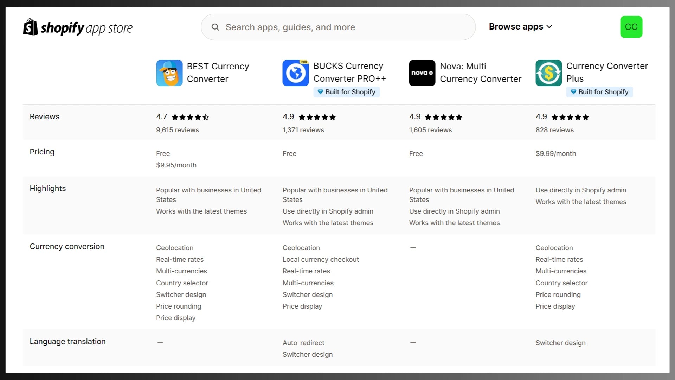This screenshot has width=675, height=380.
Task: Open Currency Converter Plus title link
Action: click(x=607, y=72)
